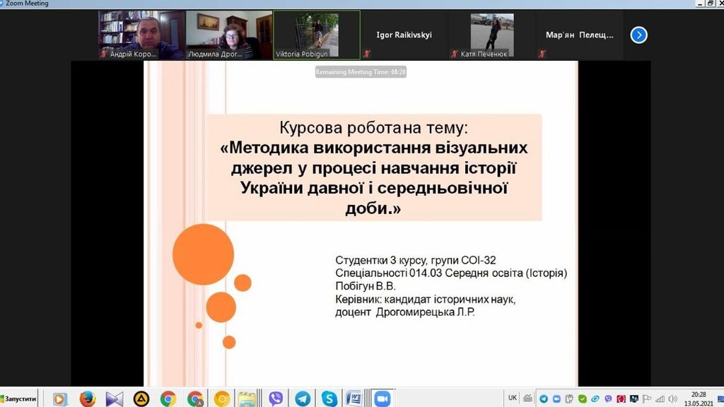Open AIMP player from the taskbar
724x407 pixels.
tap(141, 399)
